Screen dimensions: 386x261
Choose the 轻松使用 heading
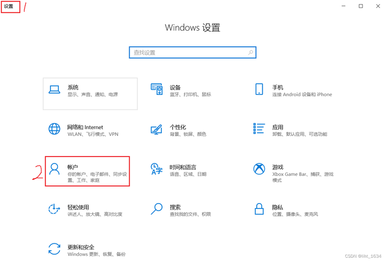tap(78, 207)
